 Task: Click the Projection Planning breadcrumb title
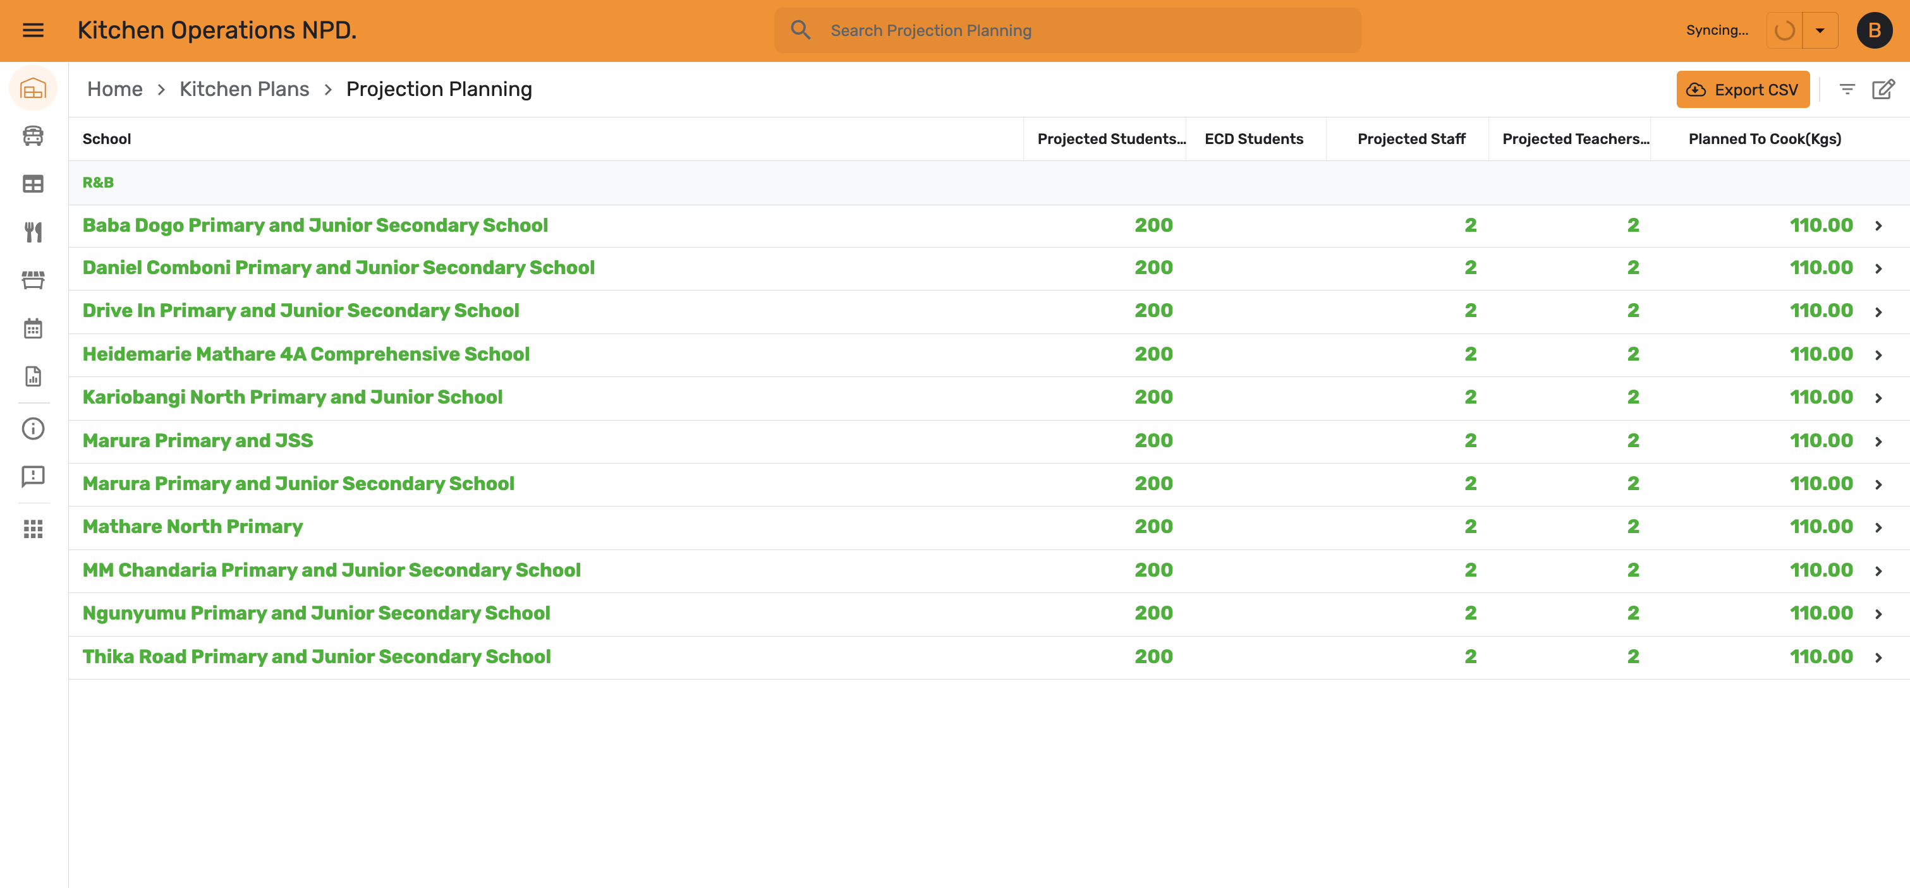[439, 89]
